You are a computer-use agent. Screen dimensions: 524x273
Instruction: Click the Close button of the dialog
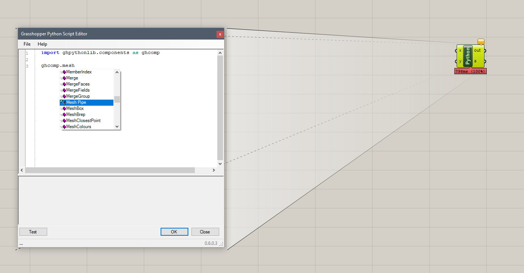point(205,232)
